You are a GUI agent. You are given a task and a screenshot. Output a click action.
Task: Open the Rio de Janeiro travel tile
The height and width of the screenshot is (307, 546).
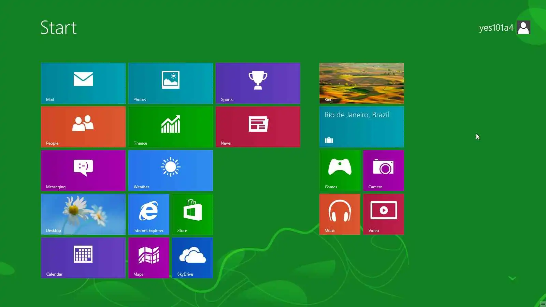pos(362,127)
